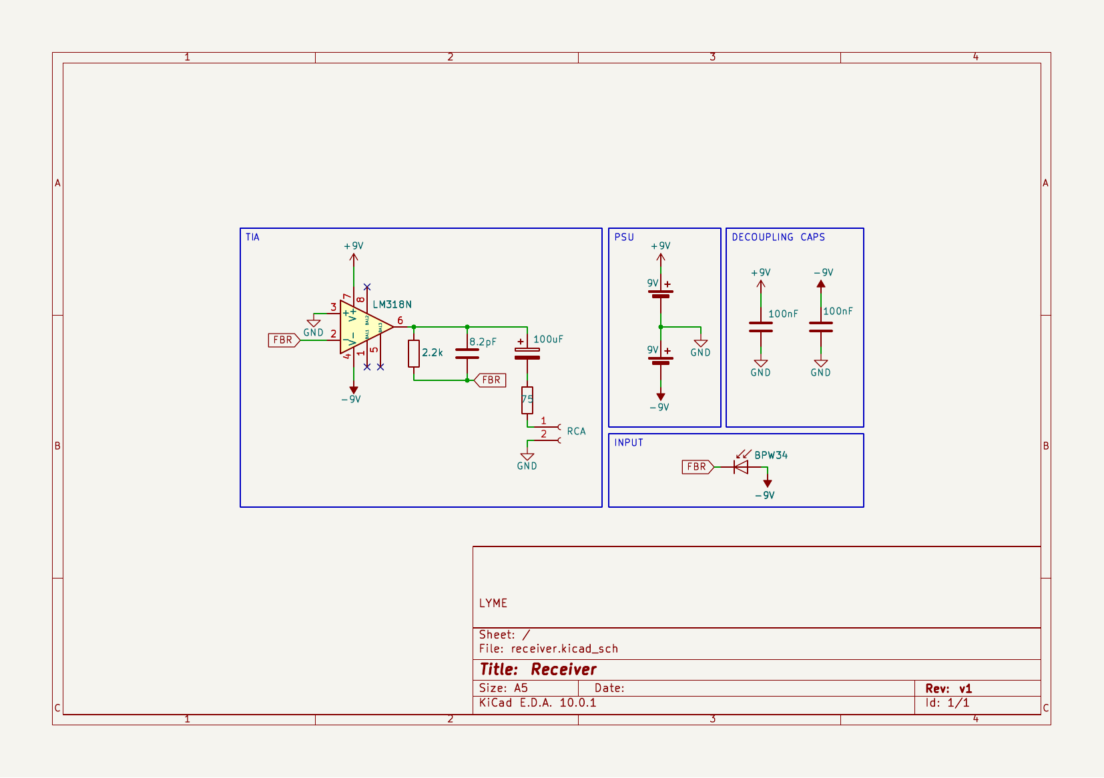Click the "INPUT" box title
1104x778 pixels.
tap(629, 443)
